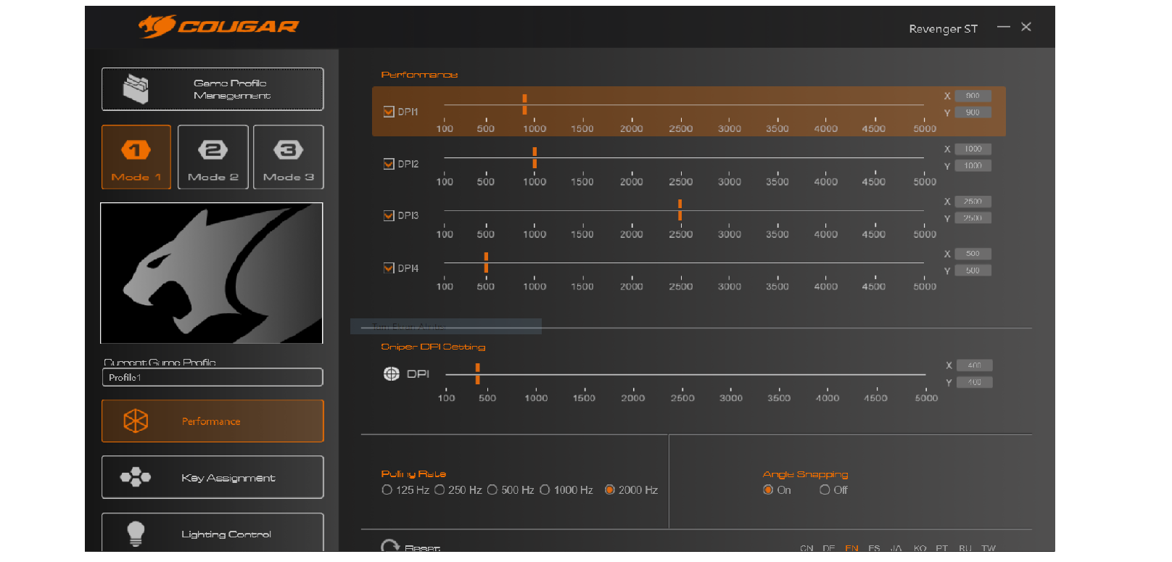Click the DPI4 slider handle
The height and width of the screenshot is (562, 1172).
(486, 263)
